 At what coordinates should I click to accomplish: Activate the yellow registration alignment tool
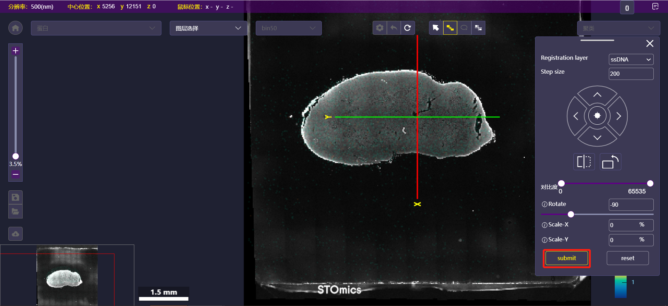click(450, 28)
